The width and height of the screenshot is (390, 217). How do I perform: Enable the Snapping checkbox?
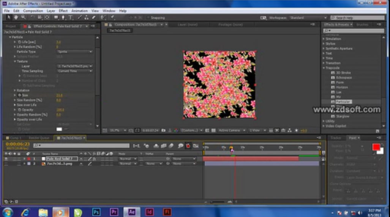click(148, 17)
